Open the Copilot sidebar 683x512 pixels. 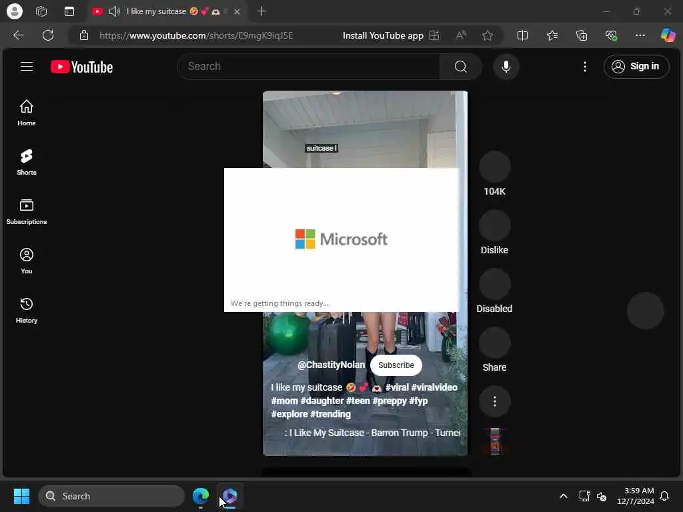668,35
